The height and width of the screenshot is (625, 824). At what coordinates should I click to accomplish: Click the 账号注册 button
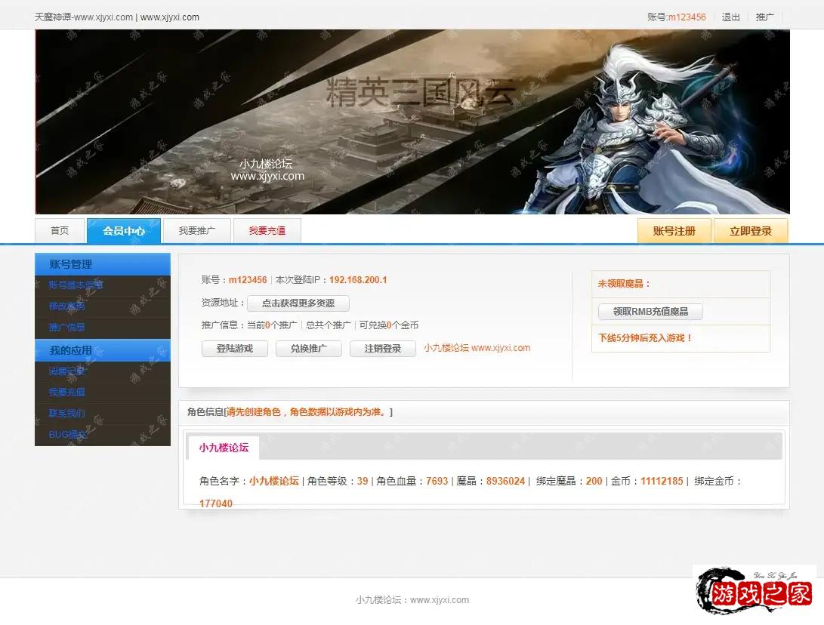[x=674, y=231]
